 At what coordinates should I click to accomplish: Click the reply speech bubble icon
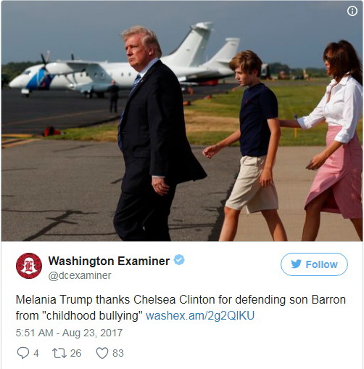click(23, 353)
